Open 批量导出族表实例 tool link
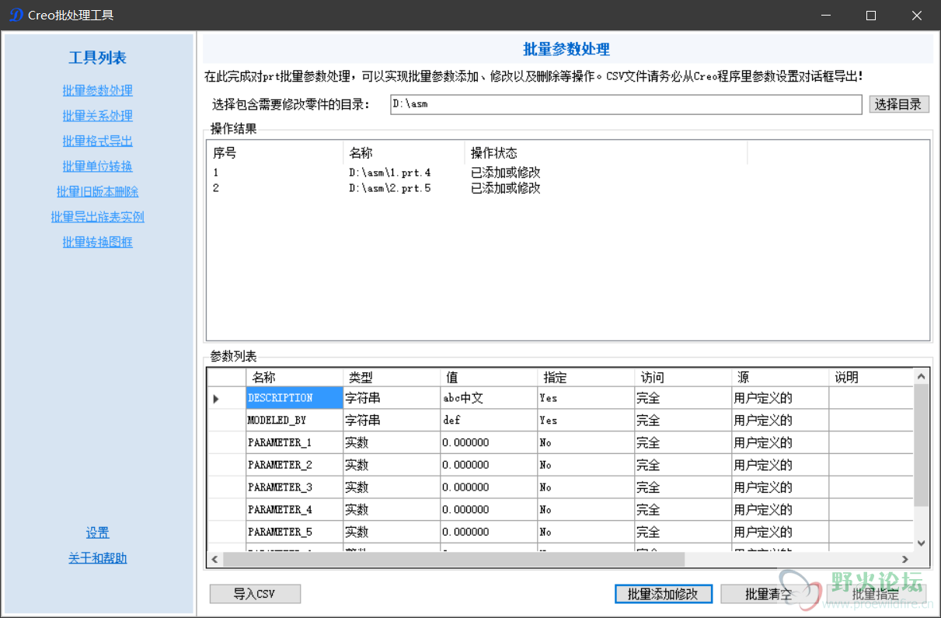 98,217
